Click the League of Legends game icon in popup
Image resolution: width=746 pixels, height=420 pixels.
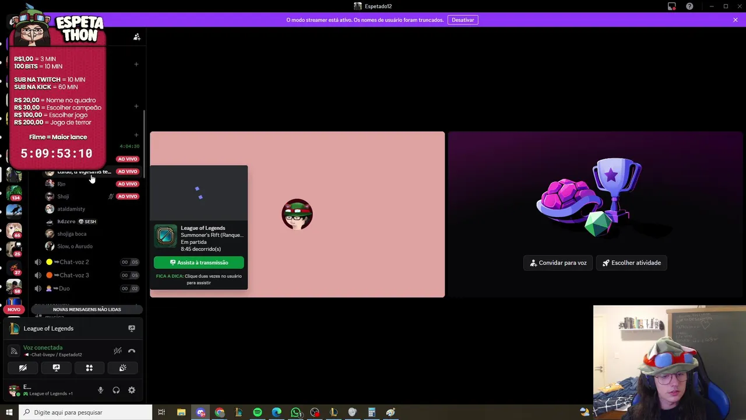click(166, 236)
